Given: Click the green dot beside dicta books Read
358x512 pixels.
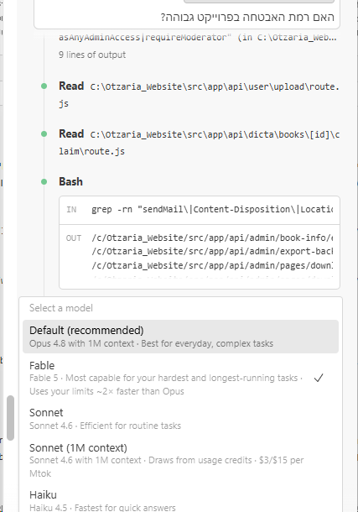Looking at the screenshot, I should [44, 134].
